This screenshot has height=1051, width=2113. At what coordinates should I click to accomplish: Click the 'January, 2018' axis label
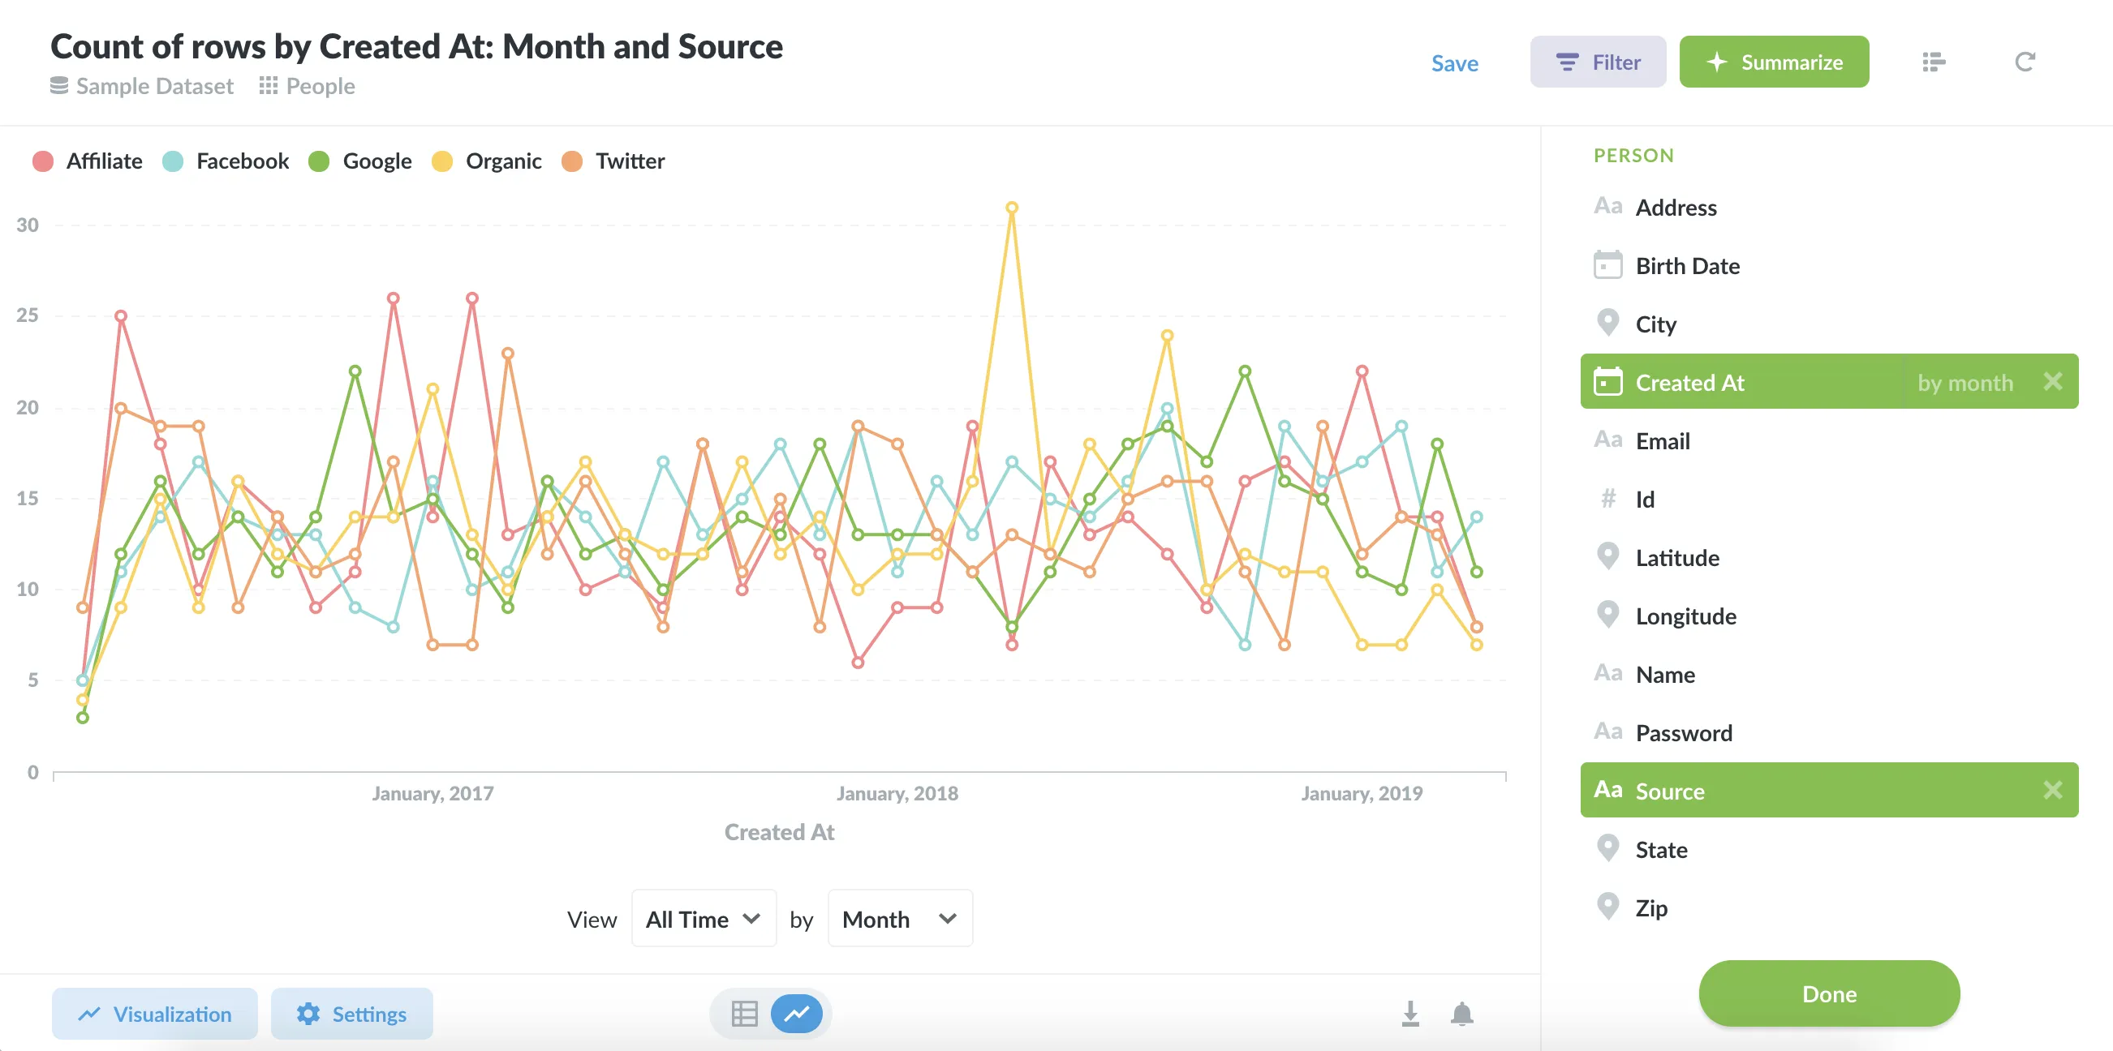(897, 793)
